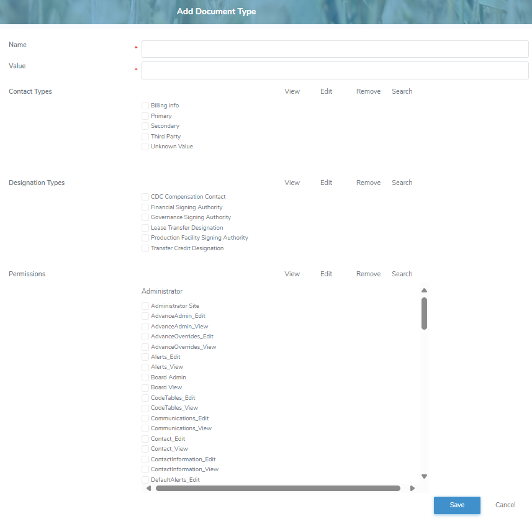
Task: Enable the Administrator Site permission
Action: 145,306
